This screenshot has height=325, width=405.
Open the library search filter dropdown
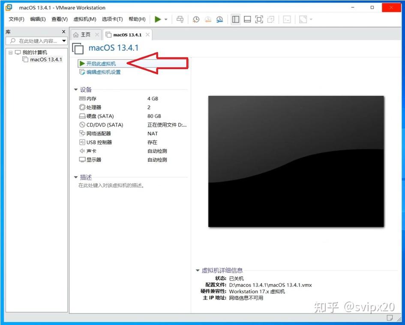coord(64,41)
